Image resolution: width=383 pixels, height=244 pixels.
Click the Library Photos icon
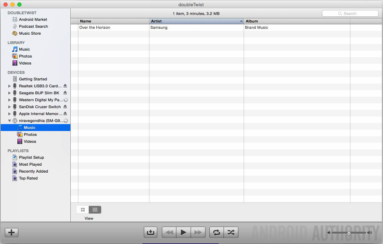click(15, 56)
